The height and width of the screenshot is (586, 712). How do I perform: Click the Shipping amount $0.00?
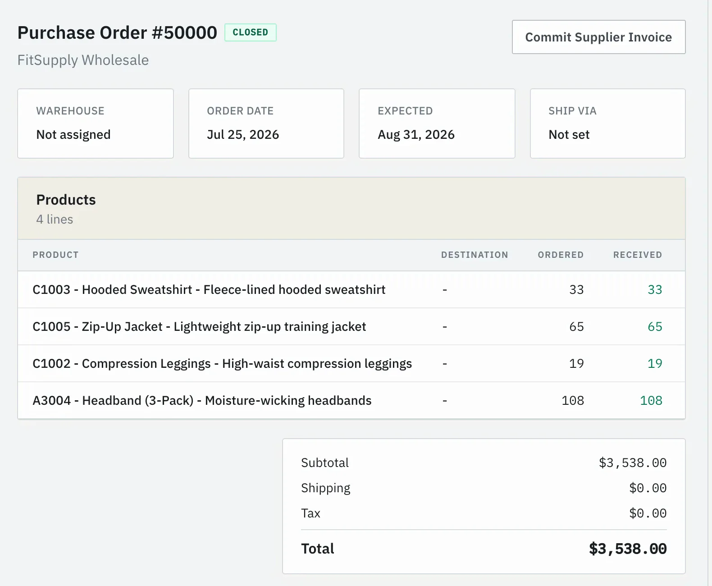(x=648, y=488)
